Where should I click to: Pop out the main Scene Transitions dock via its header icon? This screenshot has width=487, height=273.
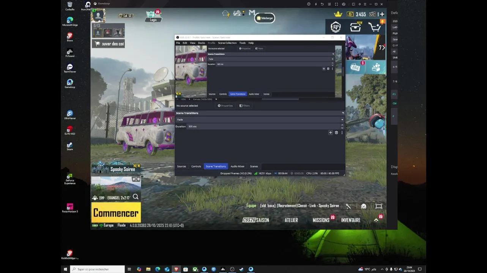pos(343,113)
